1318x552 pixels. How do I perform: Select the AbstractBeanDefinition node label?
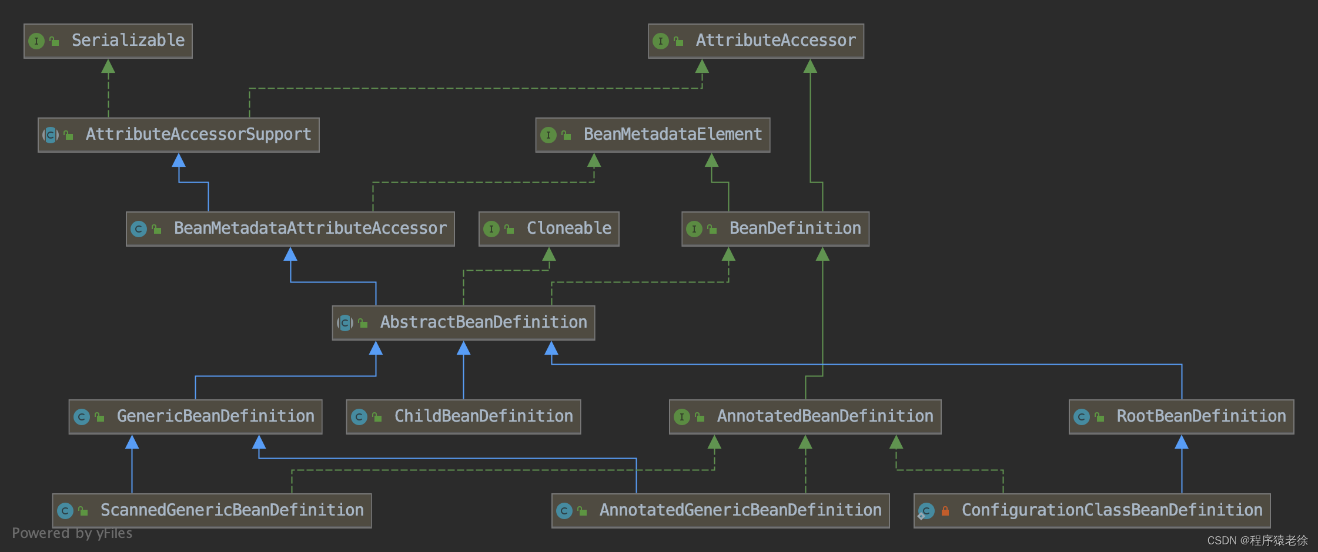tap(484, 322)
